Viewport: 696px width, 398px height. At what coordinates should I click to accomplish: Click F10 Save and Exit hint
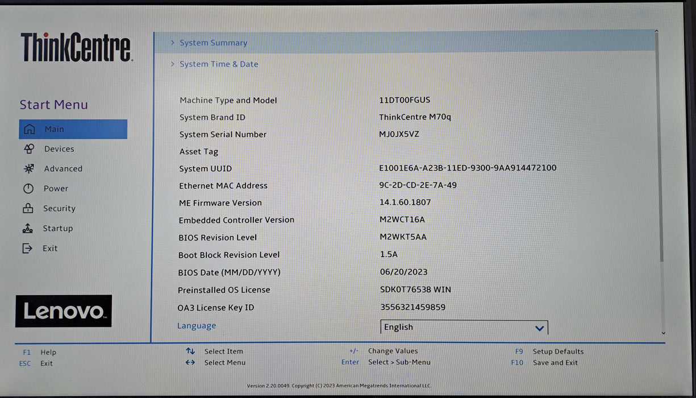544,362
